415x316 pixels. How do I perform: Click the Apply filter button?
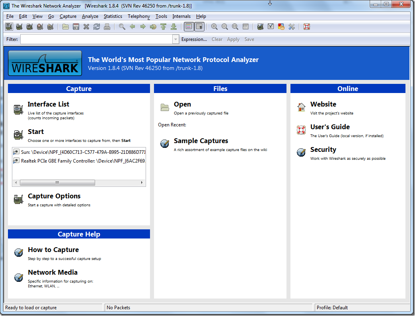[233, 39]
